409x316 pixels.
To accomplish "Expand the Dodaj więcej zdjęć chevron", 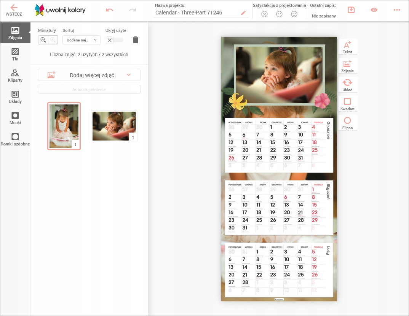I will pos(129,75).
